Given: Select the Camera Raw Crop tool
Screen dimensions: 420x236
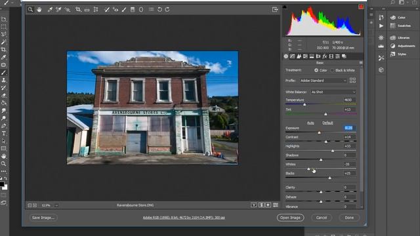Looking at the screenshot, I should click(78, 10).
